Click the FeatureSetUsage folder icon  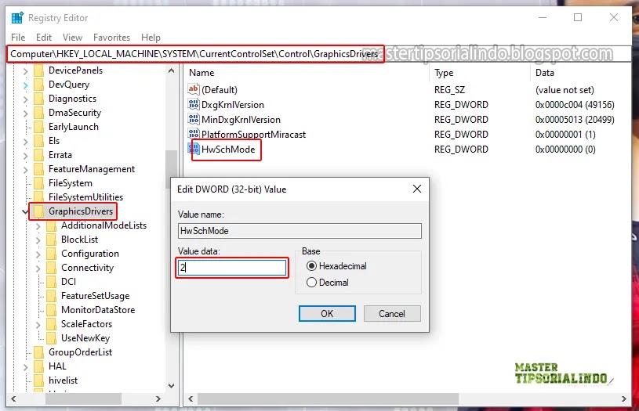pyautogui.click(x=51, y=296)
